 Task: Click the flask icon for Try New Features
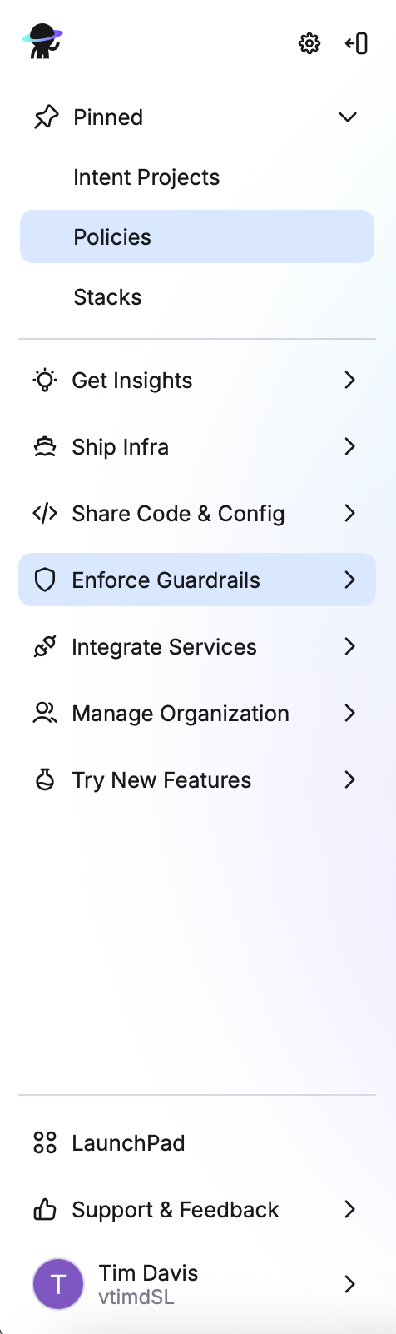(45, 780)
